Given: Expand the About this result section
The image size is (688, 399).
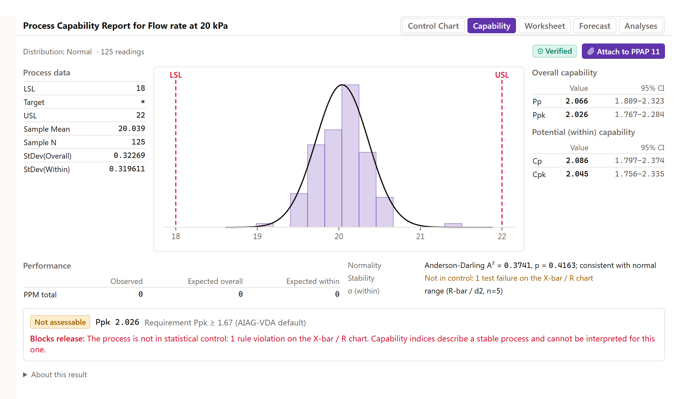Looking at the screenshot, I should coord(55,375).
